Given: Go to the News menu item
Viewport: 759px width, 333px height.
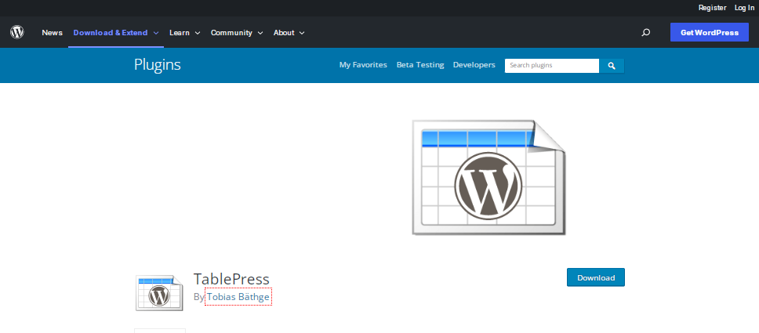Looking at the screenshot, I should [x=52, y=33].
